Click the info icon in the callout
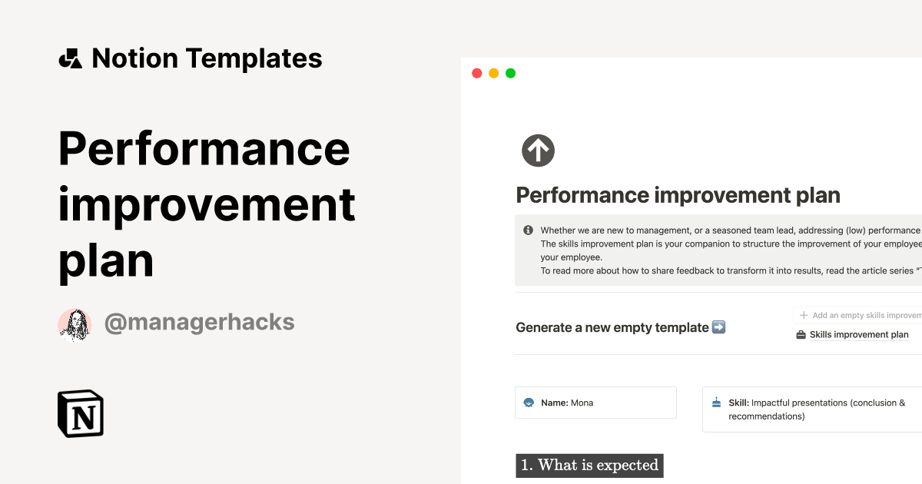Image resolution: width=922 pixels, height=484 pixels. pos(527,230)
